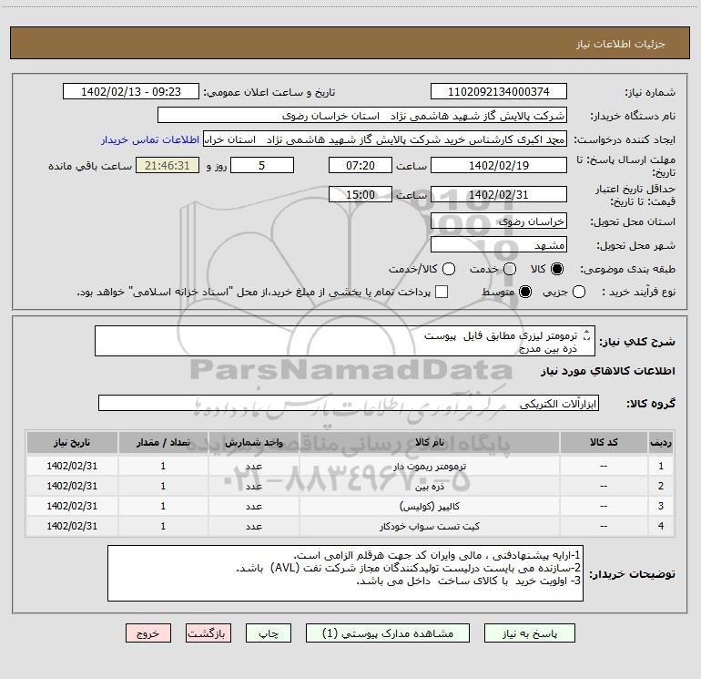Click the countdown timer 21:46:31 field
This screenshot has width=701, height=679.
coord(168,165)
